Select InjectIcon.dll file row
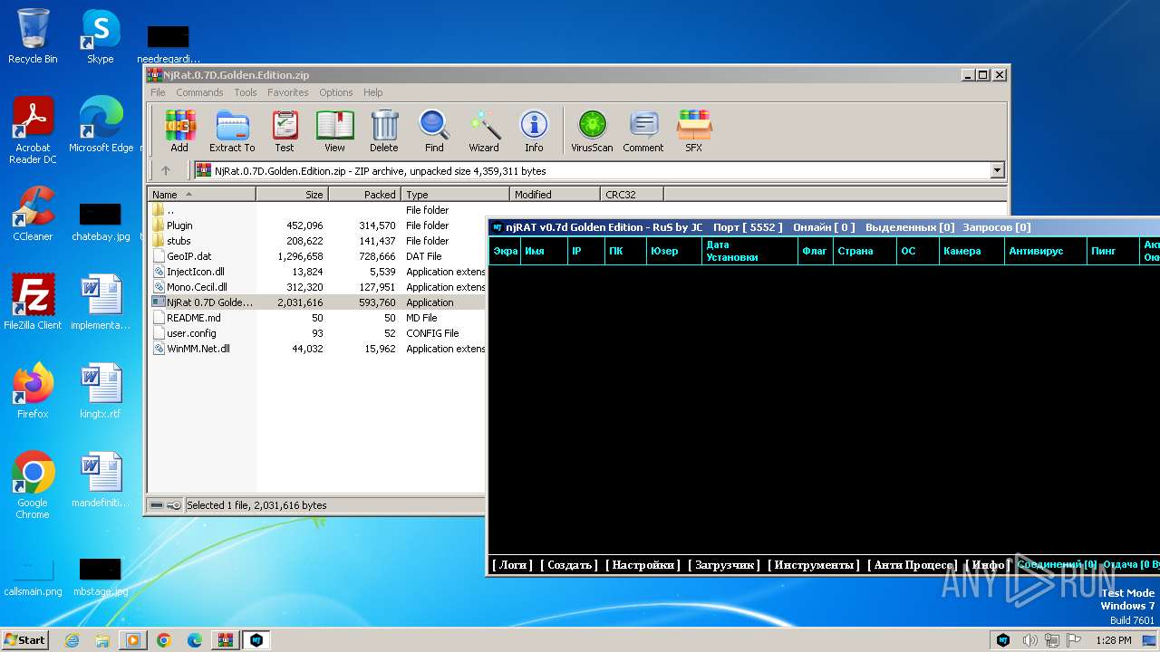The width and height of the screenshot is (1160, 652). [317, 272]
